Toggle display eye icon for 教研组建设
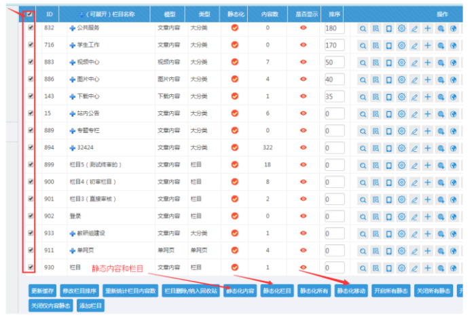This screenshot has height=321, width=474. pos(303,233)
